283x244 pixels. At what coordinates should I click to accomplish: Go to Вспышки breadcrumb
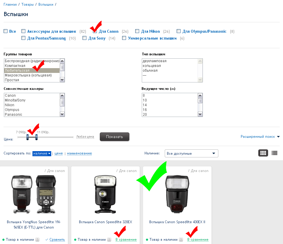[x=46, y=4]
